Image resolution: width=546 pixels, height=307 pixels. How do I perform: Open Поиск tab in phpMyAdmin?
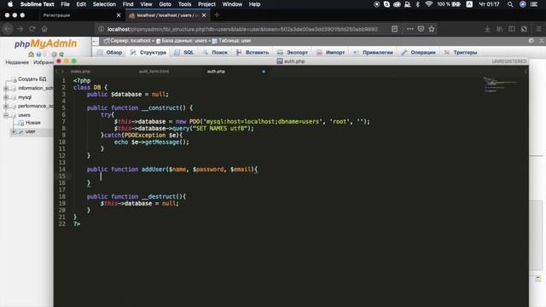[216, 53]
